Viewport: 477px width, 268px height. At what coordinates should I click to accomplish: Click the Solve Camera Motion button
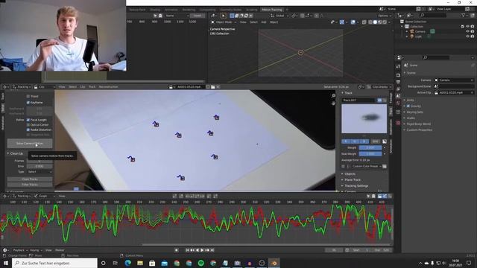pyautogui.click(x=30, y=143)
